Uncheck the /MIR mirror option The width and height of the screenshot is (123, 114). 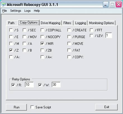tap(42, 43)
